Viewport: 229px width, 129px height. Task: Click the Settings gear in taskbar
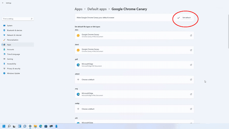30,126
